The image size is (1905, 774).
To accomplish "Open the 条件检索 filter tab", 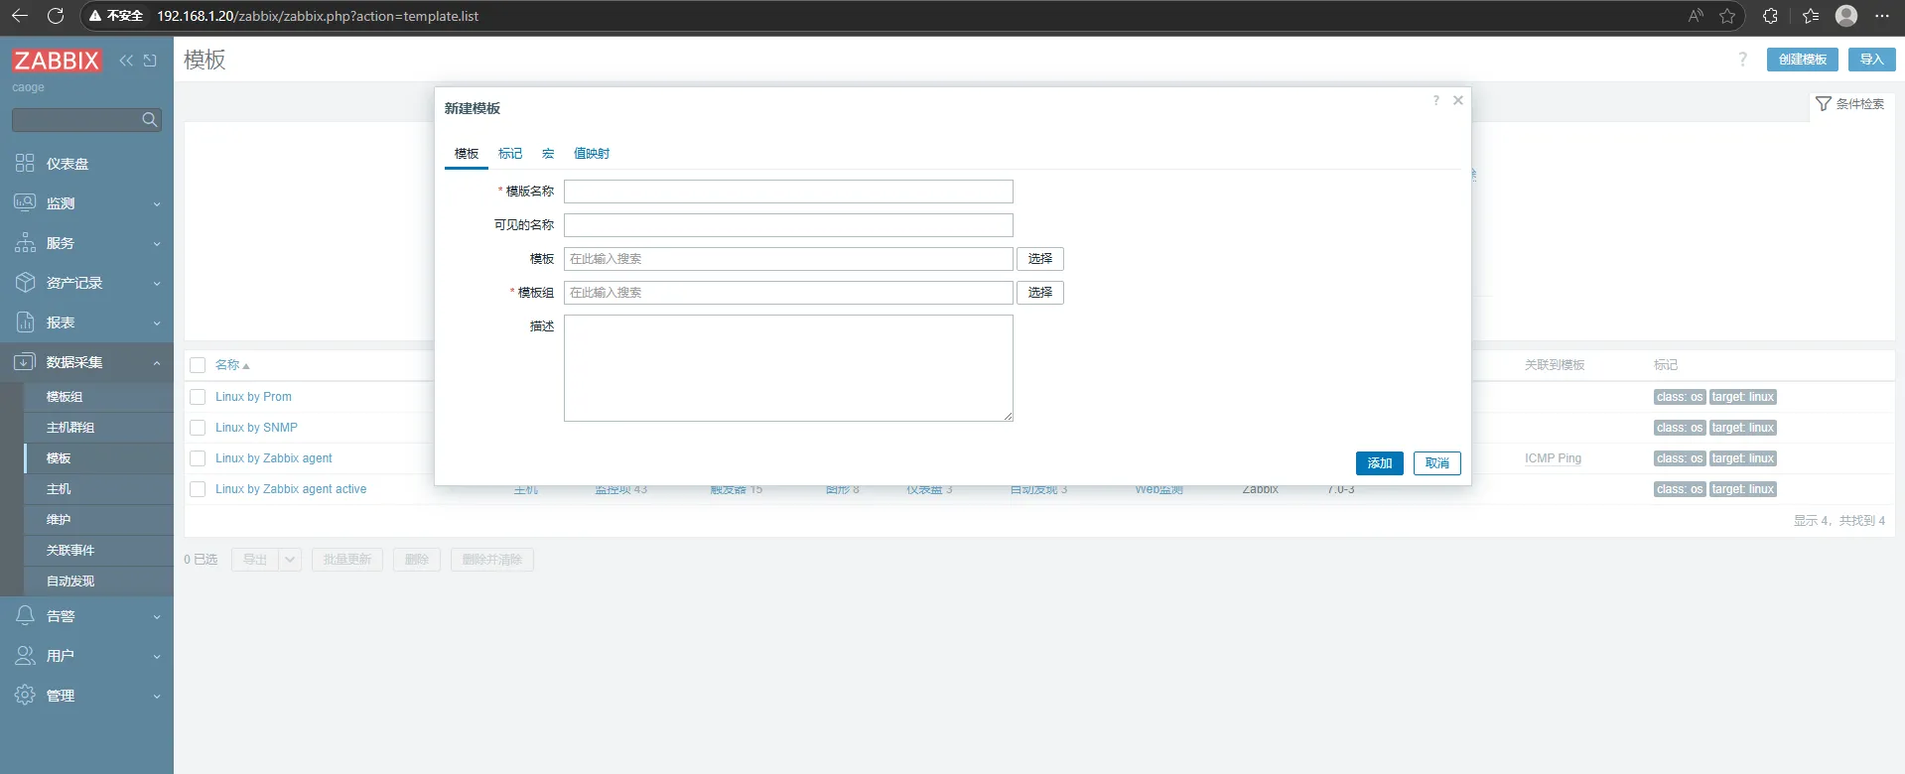I will pos(1850,104).
